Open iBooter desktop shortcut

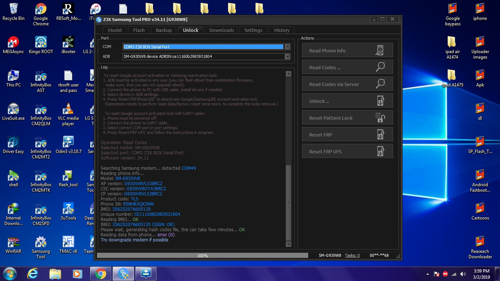point(68,45)
